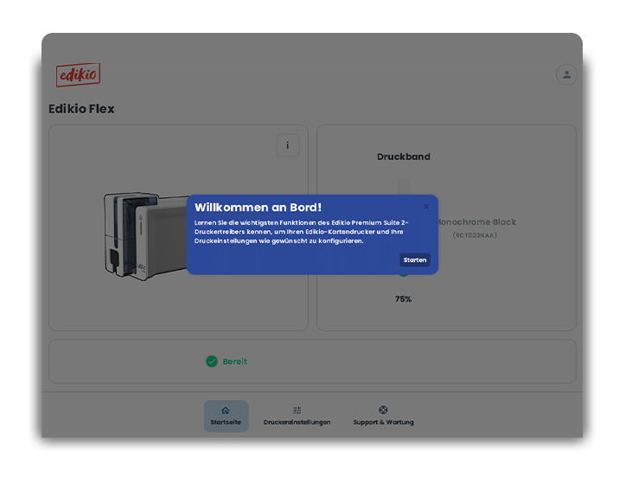Open the Support & Wartung tab label

point(383,422)
